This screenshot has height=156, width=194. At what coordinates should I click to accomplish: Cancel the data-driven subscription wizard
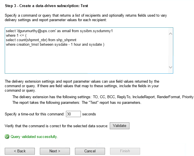[x=90, y=151]
